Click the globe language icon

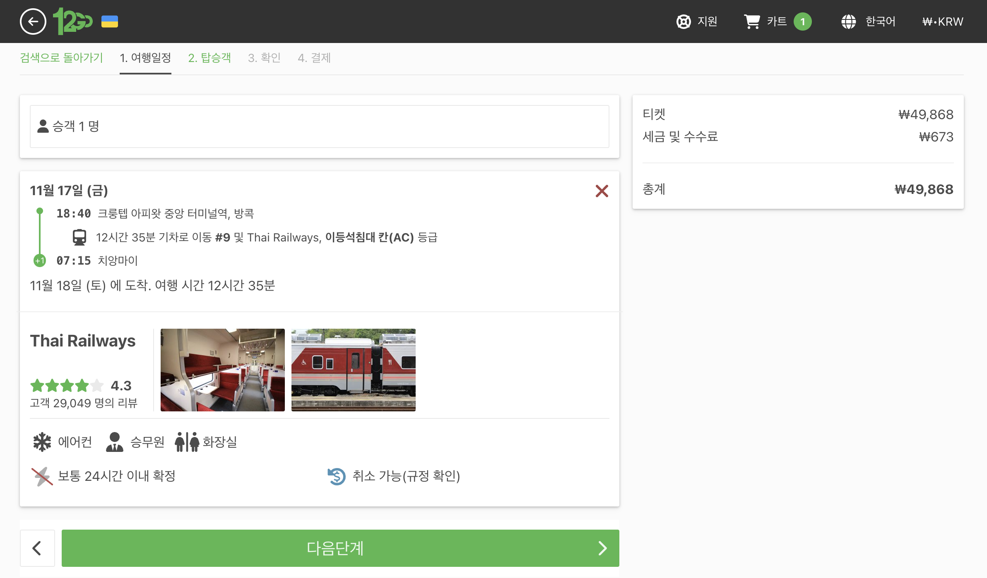[848, 21]
